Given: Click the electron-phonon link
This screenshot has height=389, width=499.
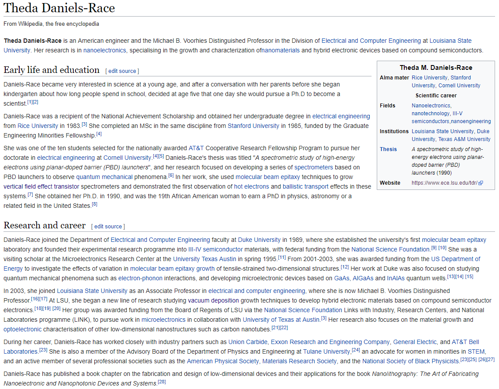Looking at the screenshot, I should (x=140, y=278).
